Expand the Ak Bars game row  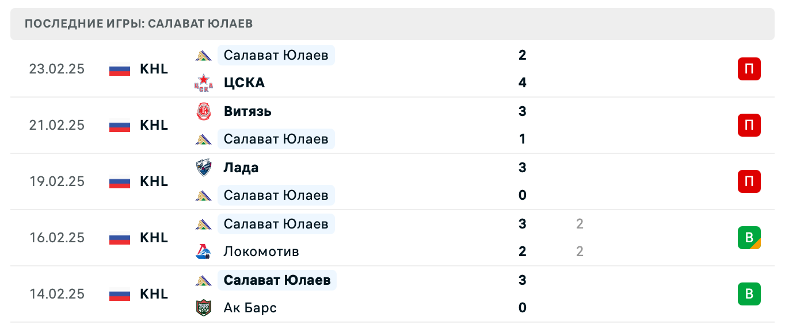(x=393, y=294)
